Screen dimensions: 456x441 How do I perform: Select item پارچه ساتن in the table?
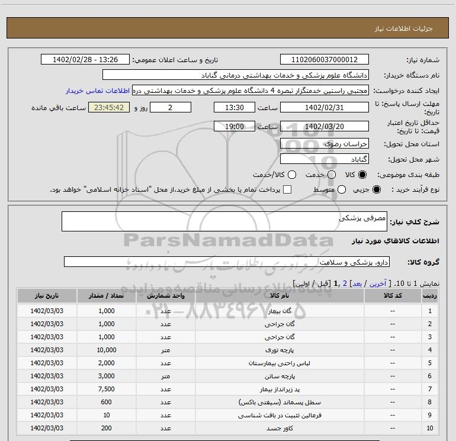point(280,376)
